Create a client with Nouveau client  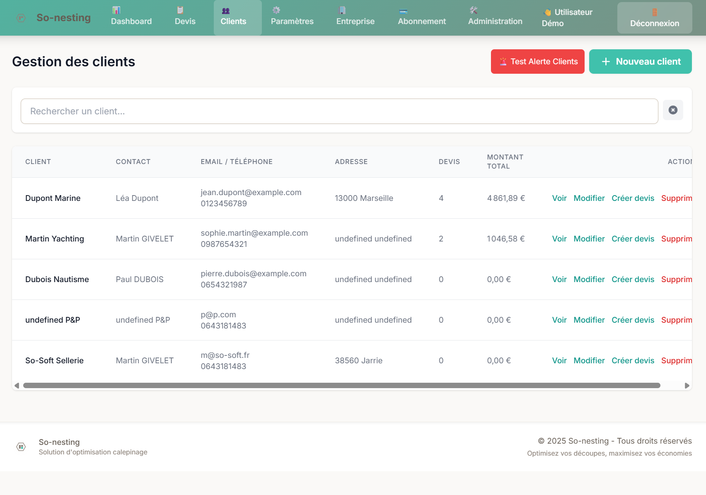click(x=640, y=61)
